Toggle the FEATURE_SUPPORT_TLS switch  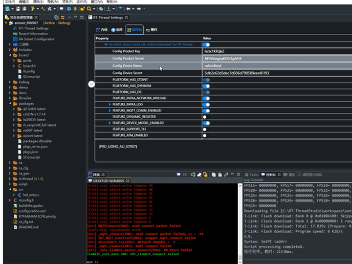coord(206,129)
